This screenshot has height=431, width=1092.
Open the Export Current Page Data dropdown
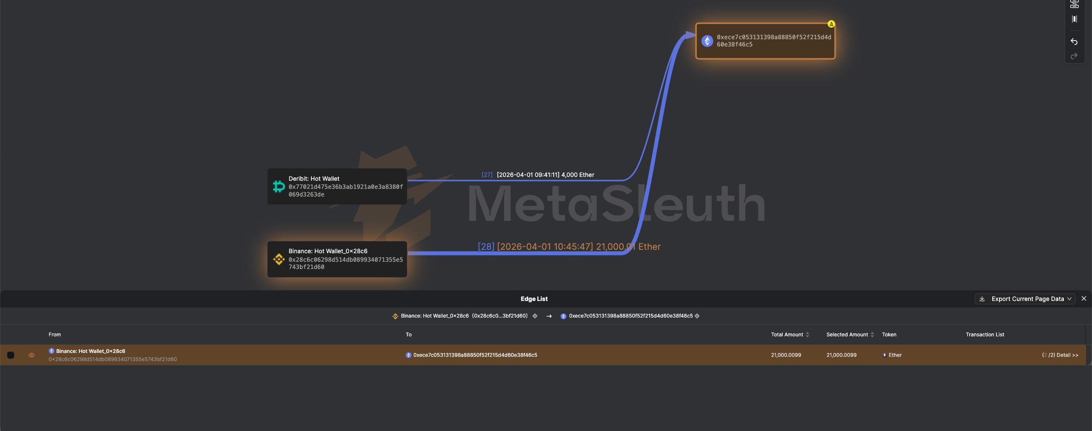[x=1025, y=299]
